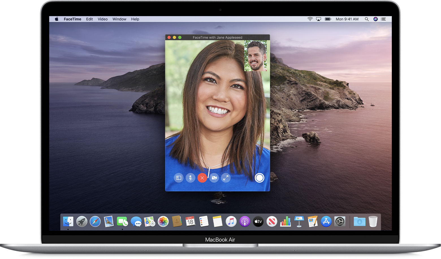Screen dimensions: 441x259
Task: Mute the microphone in the call
Action: click(191, 178)
